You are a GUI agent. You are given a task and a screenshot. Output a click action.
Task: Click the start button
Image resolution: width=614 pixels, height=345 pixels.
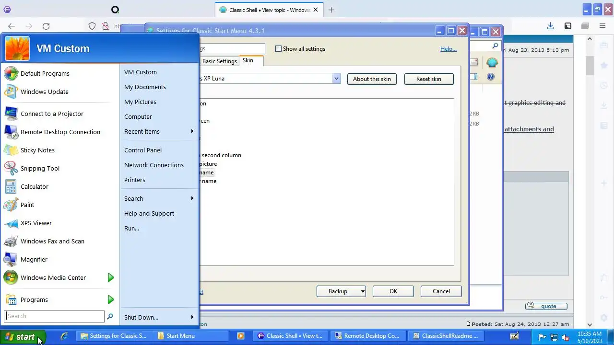23,336
